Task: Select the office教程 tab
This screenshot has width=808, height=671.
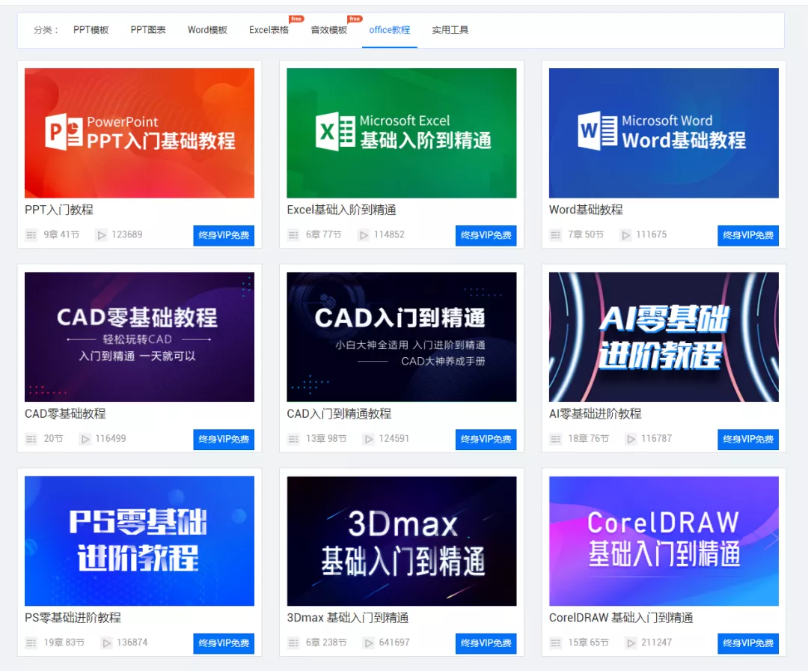Action: 390,30
